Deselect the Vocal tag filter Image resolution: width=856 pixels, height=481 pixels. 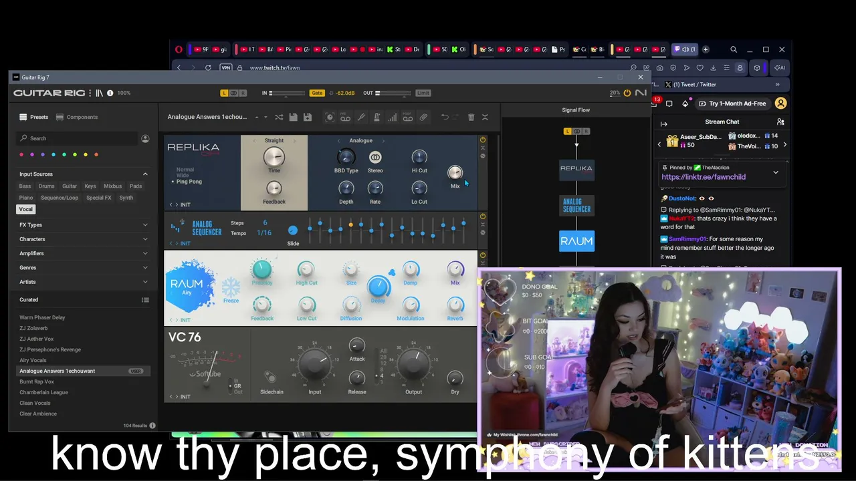coord(25,209)
